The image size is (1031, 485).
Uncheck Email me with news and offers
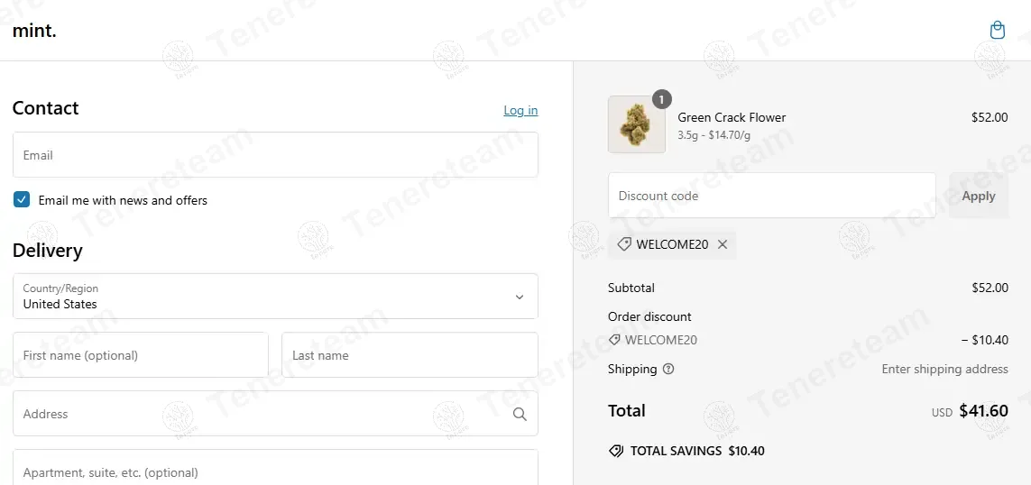click(x=22, y=200)
